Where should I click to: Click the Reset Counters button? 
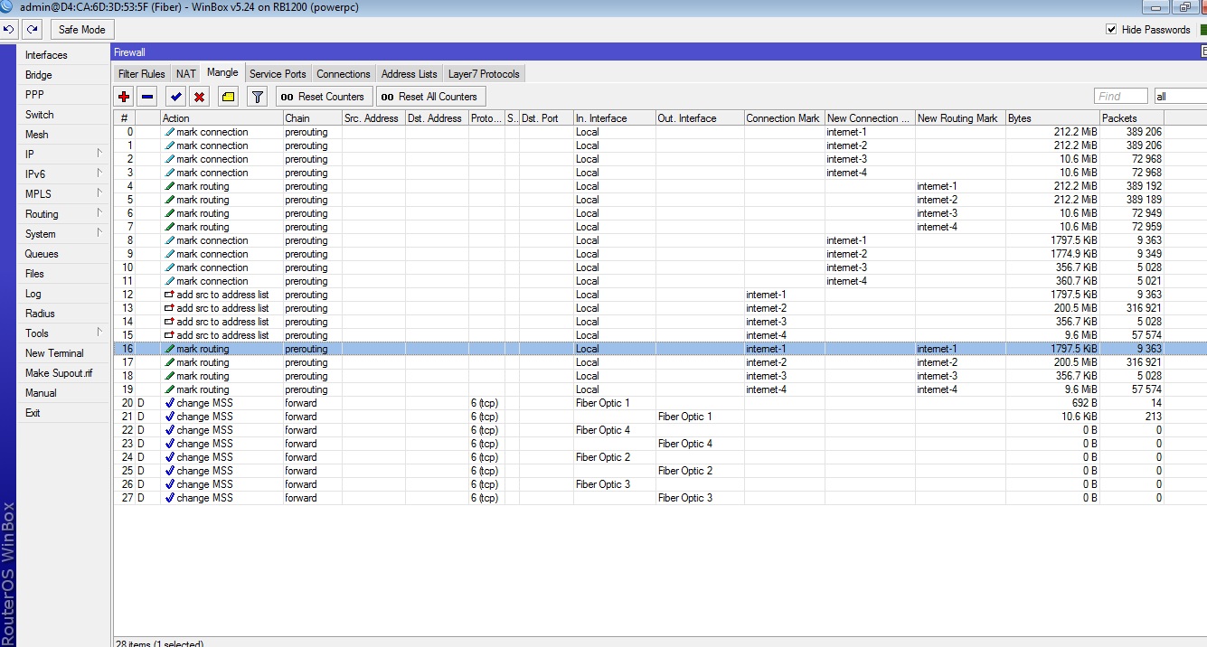pos(324,97)
